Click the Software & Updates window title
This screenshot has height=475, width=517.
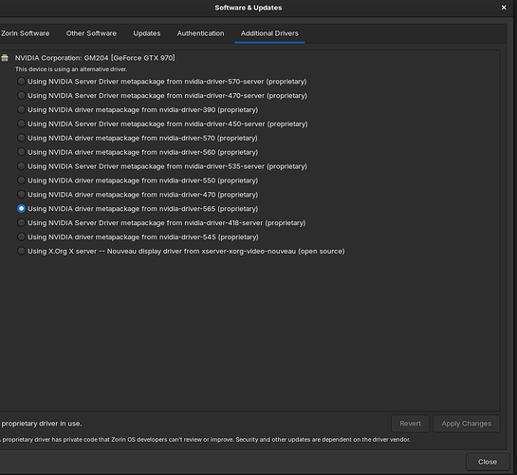249,8
